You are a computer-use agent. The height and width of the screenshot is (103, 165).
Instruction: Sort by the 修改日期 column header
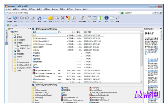coord(94,32)
